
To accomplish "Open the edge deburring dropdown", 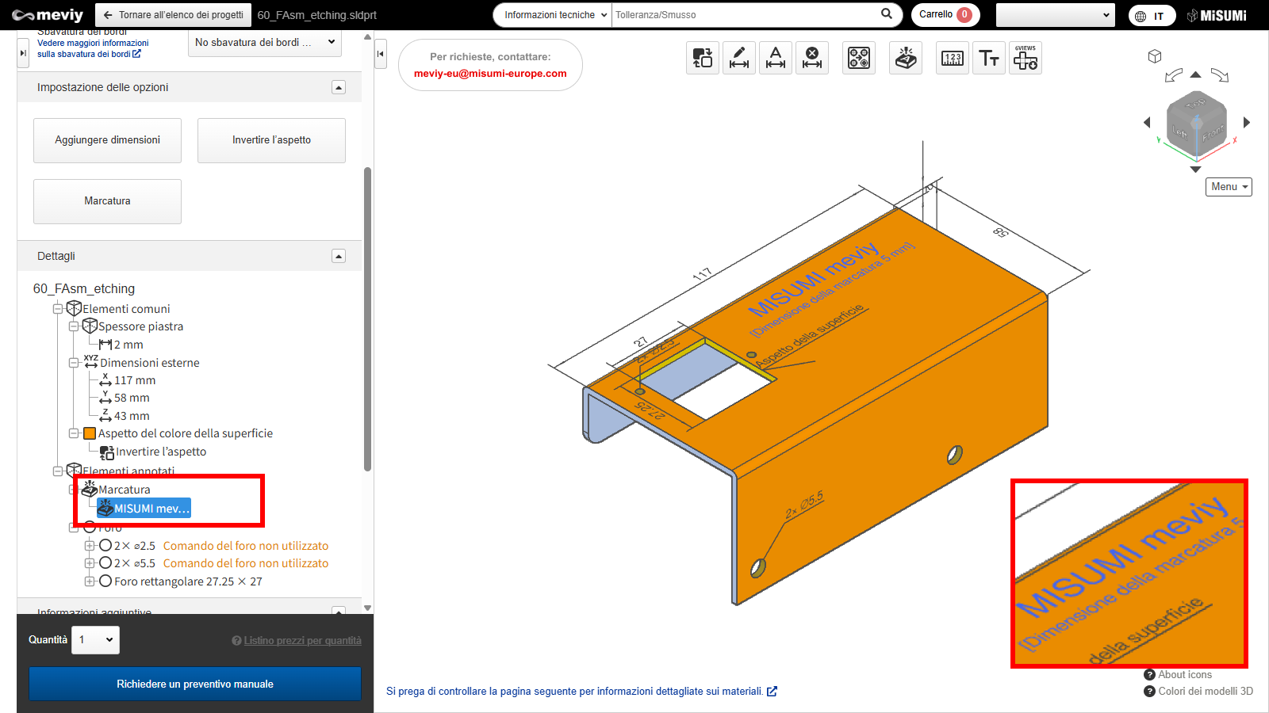I will (x=265, y=43).
